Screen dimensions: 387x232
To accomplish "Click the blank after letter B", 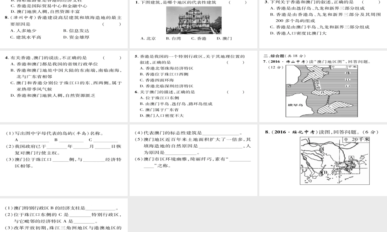I will 71,140.
